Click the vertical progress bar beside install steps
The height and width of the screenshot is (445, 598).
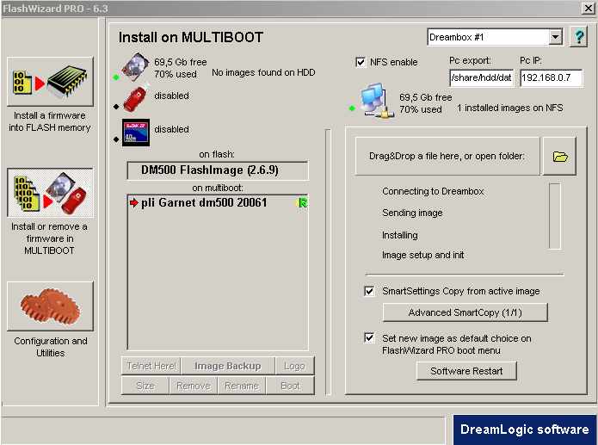[555, 216]
